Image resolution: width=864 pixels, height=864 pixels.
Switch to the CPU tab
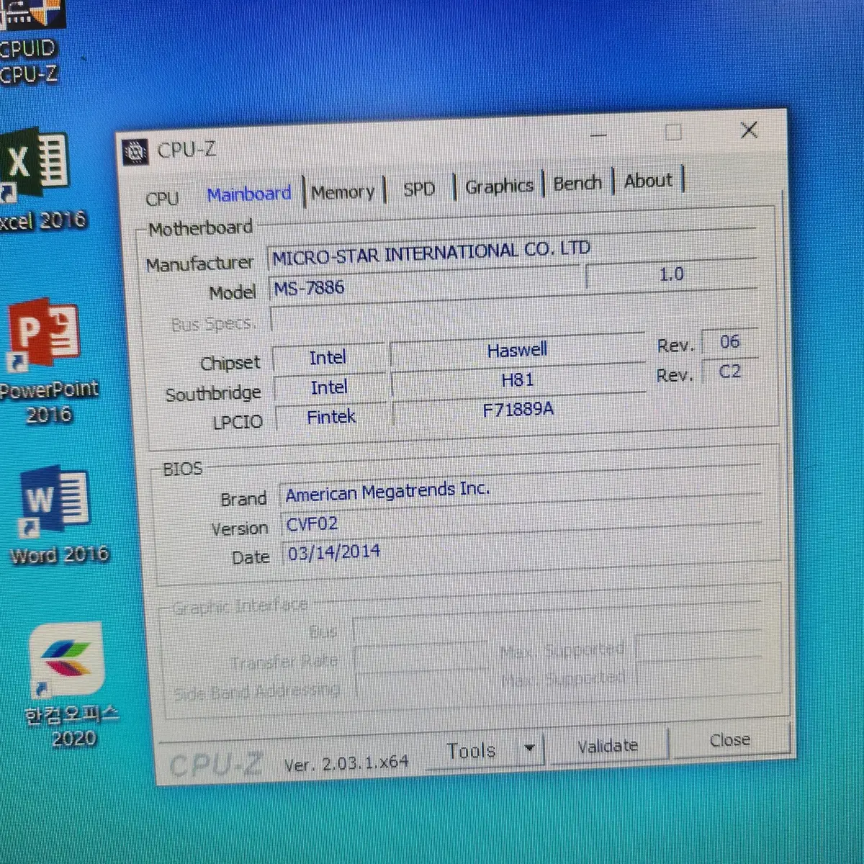[x=162, y=199]
